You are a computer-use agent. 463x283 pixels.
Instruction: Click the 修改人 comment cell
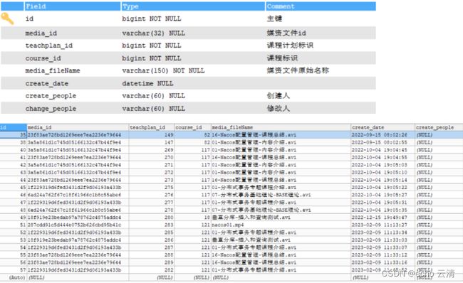(x=279, y=108)
